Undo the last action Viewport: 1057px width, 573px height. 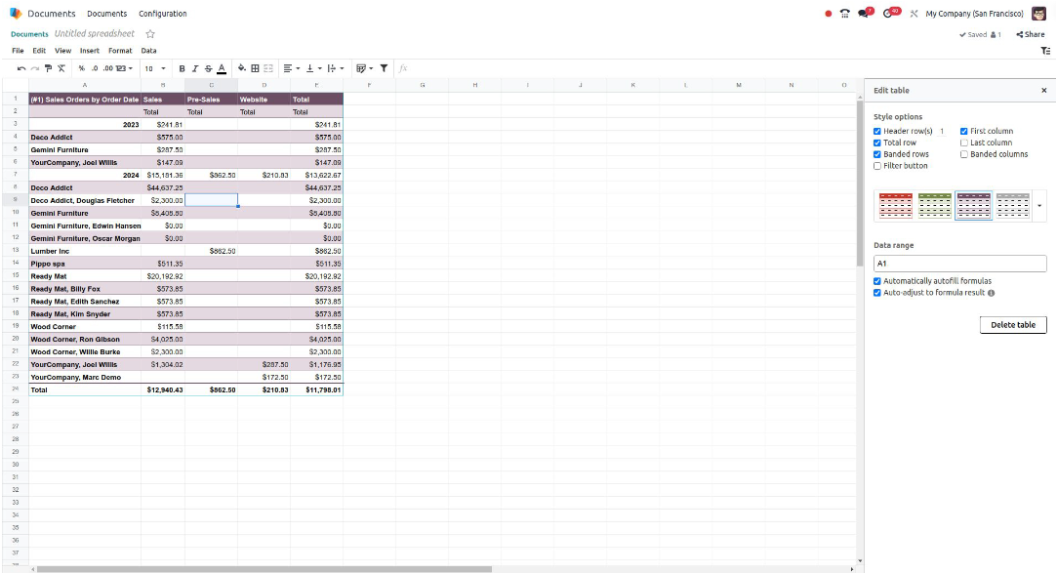[21, 68]
